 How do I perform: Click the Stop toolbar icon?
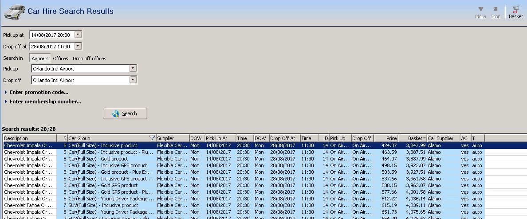(496, 12)
